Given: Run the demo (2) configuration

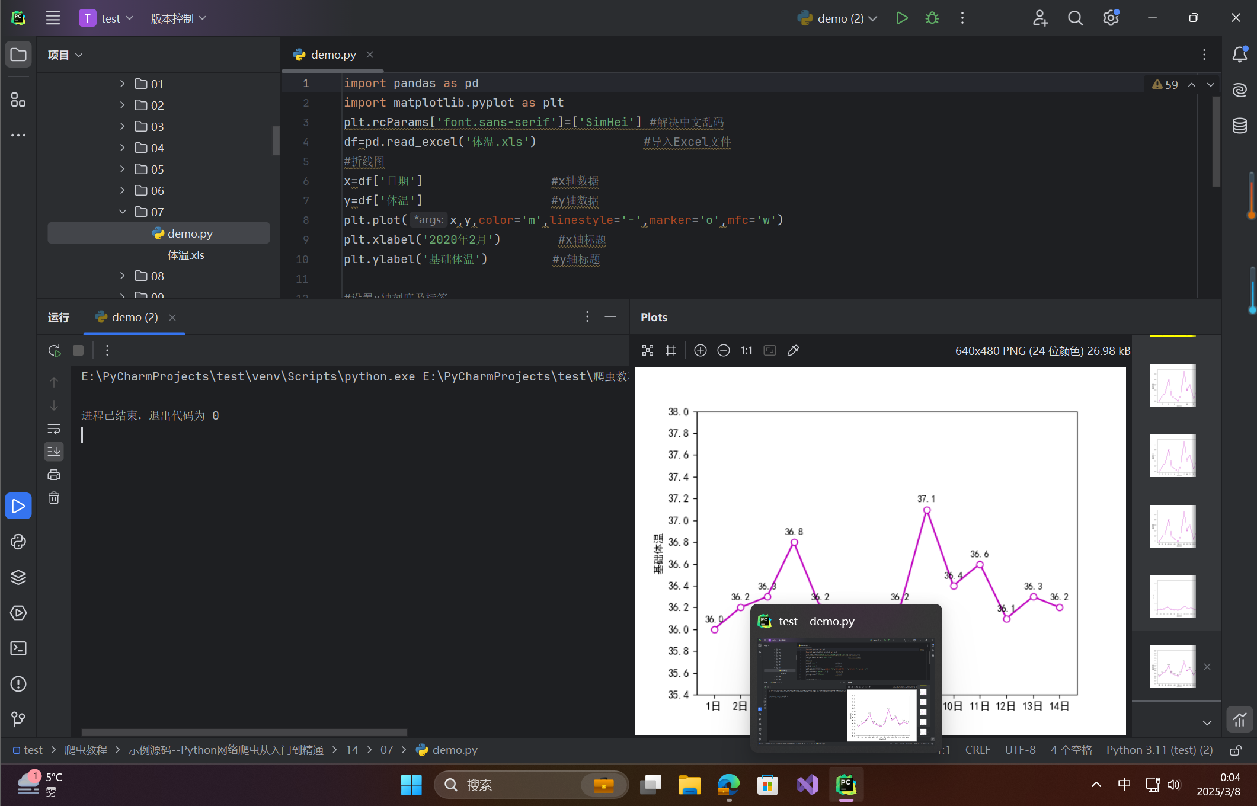Looking at the screenshot, I should point(901,18).
